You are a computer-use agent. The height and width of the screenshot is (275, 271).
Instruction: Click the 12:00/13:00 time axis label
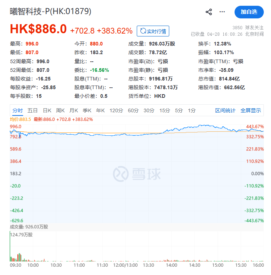[126, 265]
